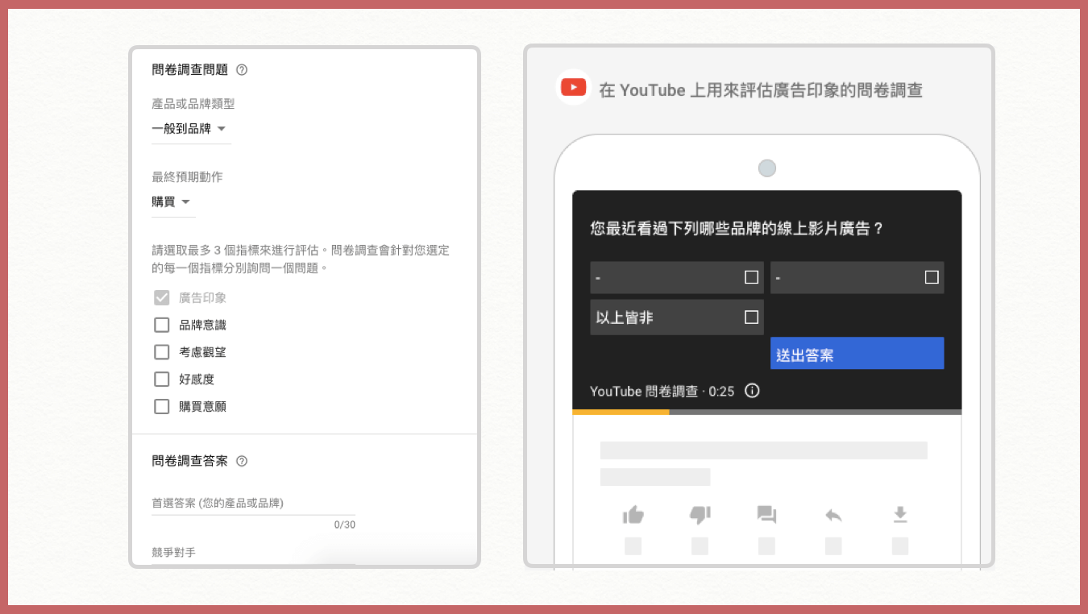Click the thumbs-up like icon
Screen dimensions: 1088x614
(633, 515)
